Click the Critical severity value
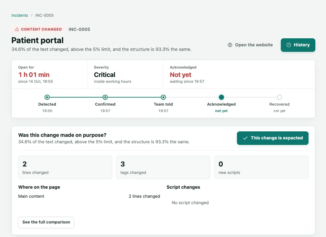 [105, 75]
